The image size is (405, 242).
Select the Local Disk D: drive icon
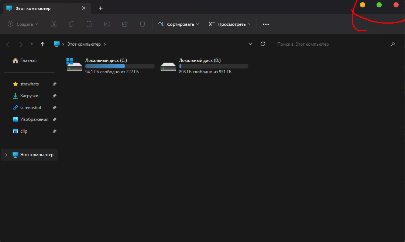coord(168,67)
